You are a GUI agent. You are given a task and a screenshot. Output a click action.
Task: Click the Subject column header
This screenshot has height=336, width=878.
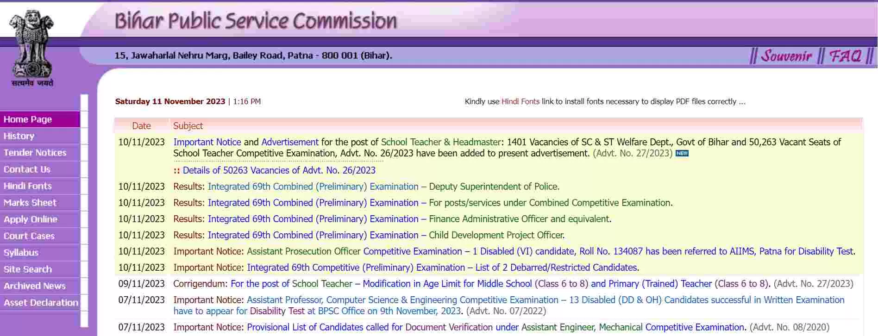tap(188, 126)
